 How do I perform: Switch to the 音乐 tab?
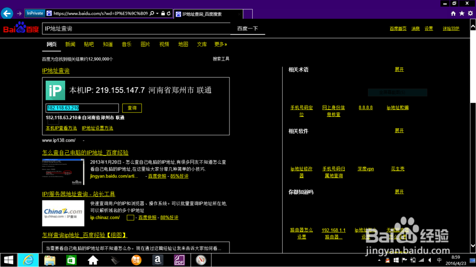[x=127, y=44]
